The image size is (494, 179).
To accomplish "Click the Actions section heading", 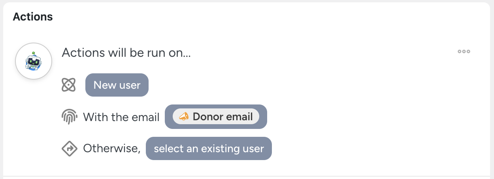I will click(x=33, y=17).
